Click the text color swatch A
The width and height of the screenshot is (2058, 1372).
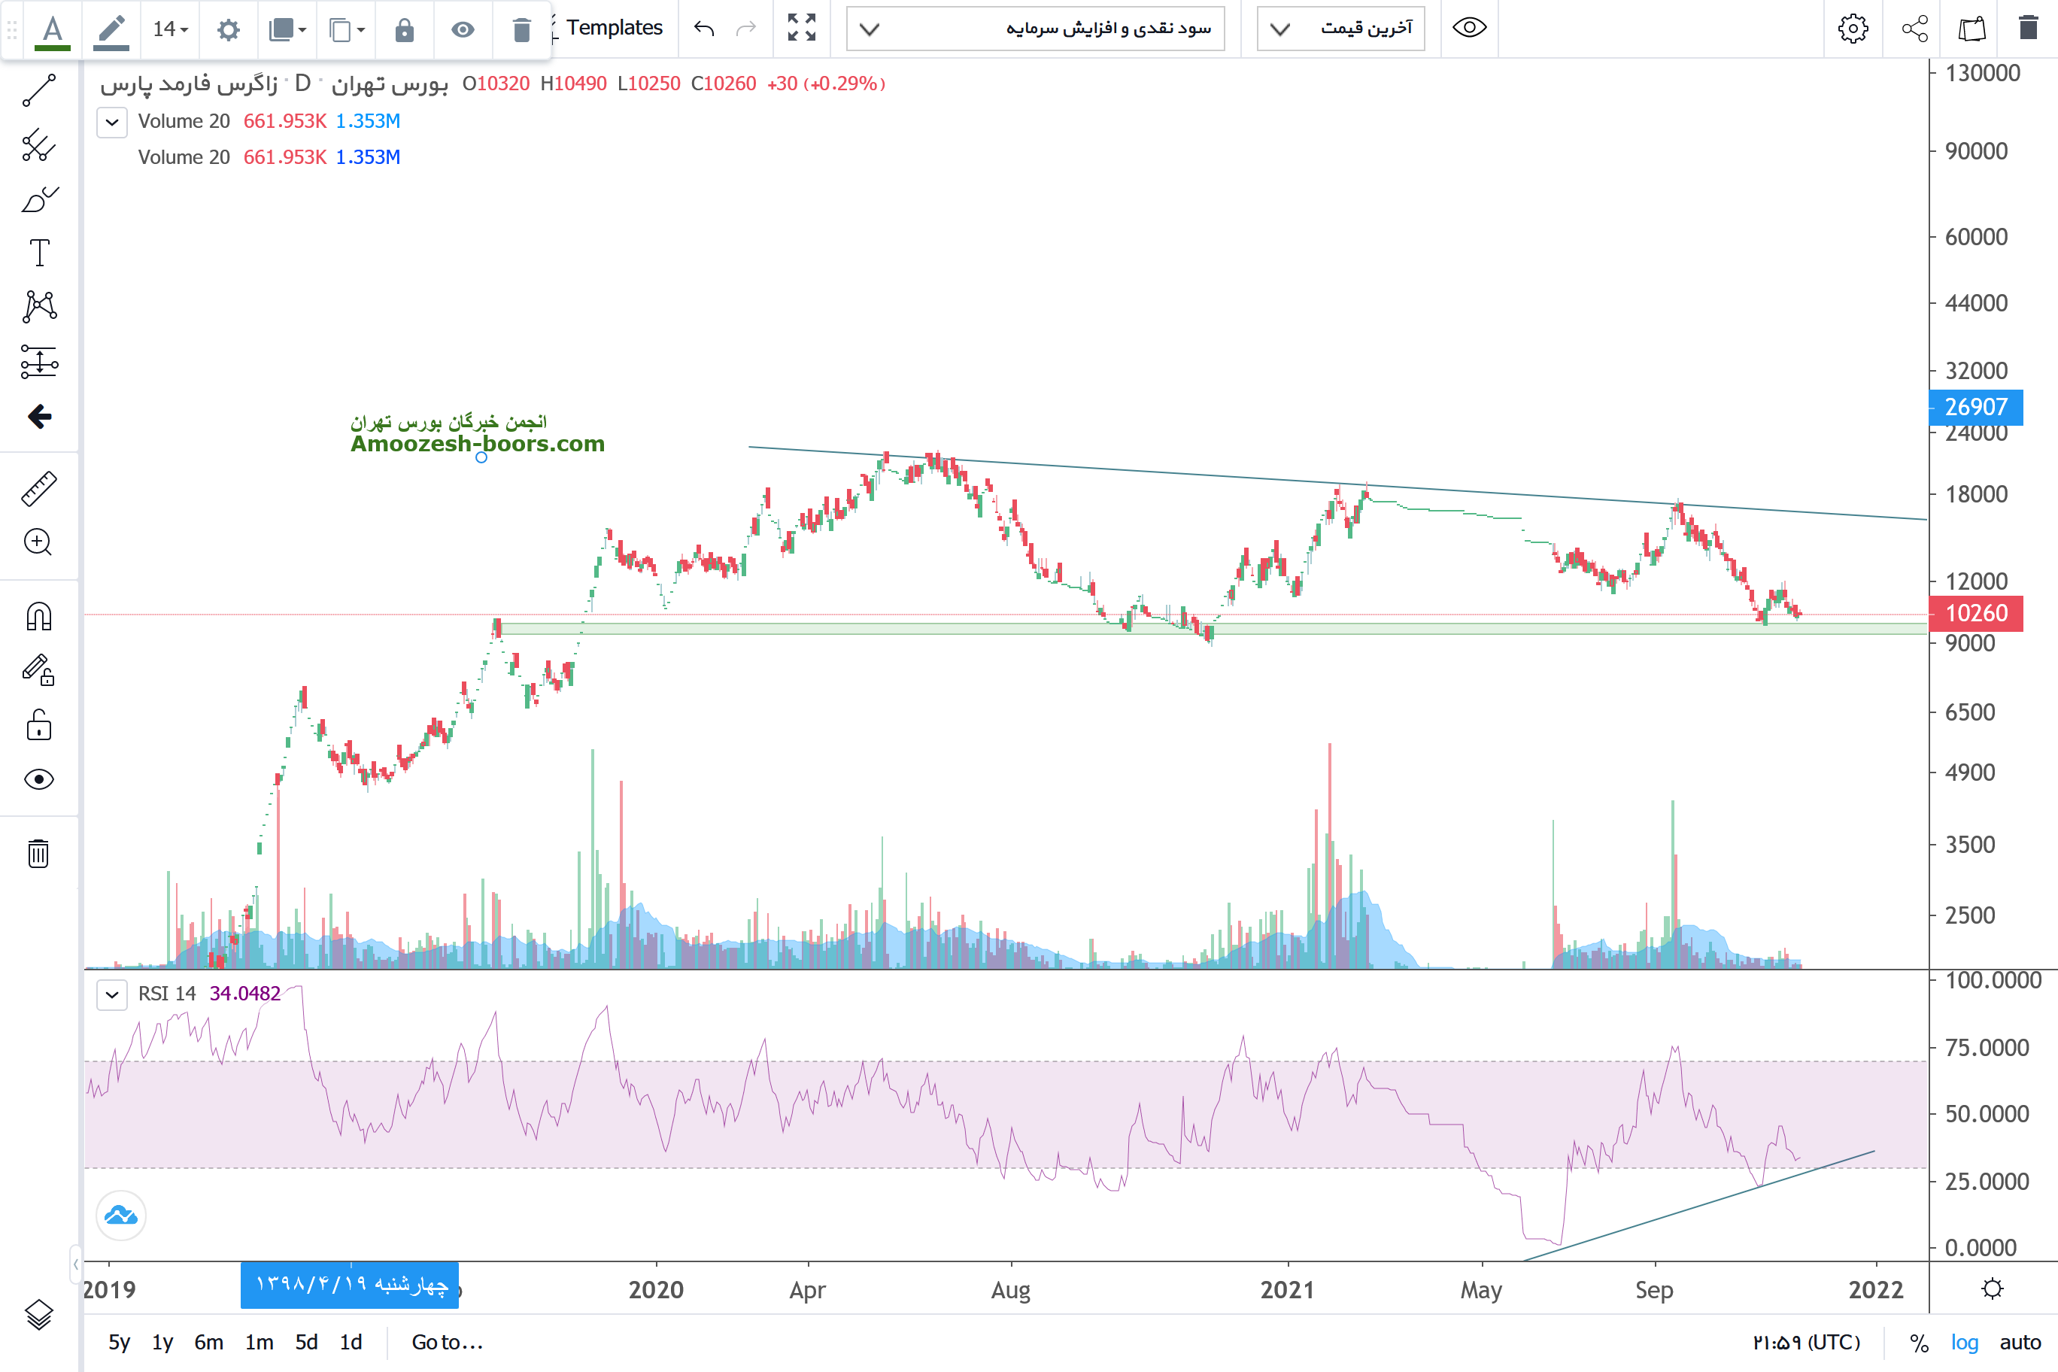pos(53,30)
